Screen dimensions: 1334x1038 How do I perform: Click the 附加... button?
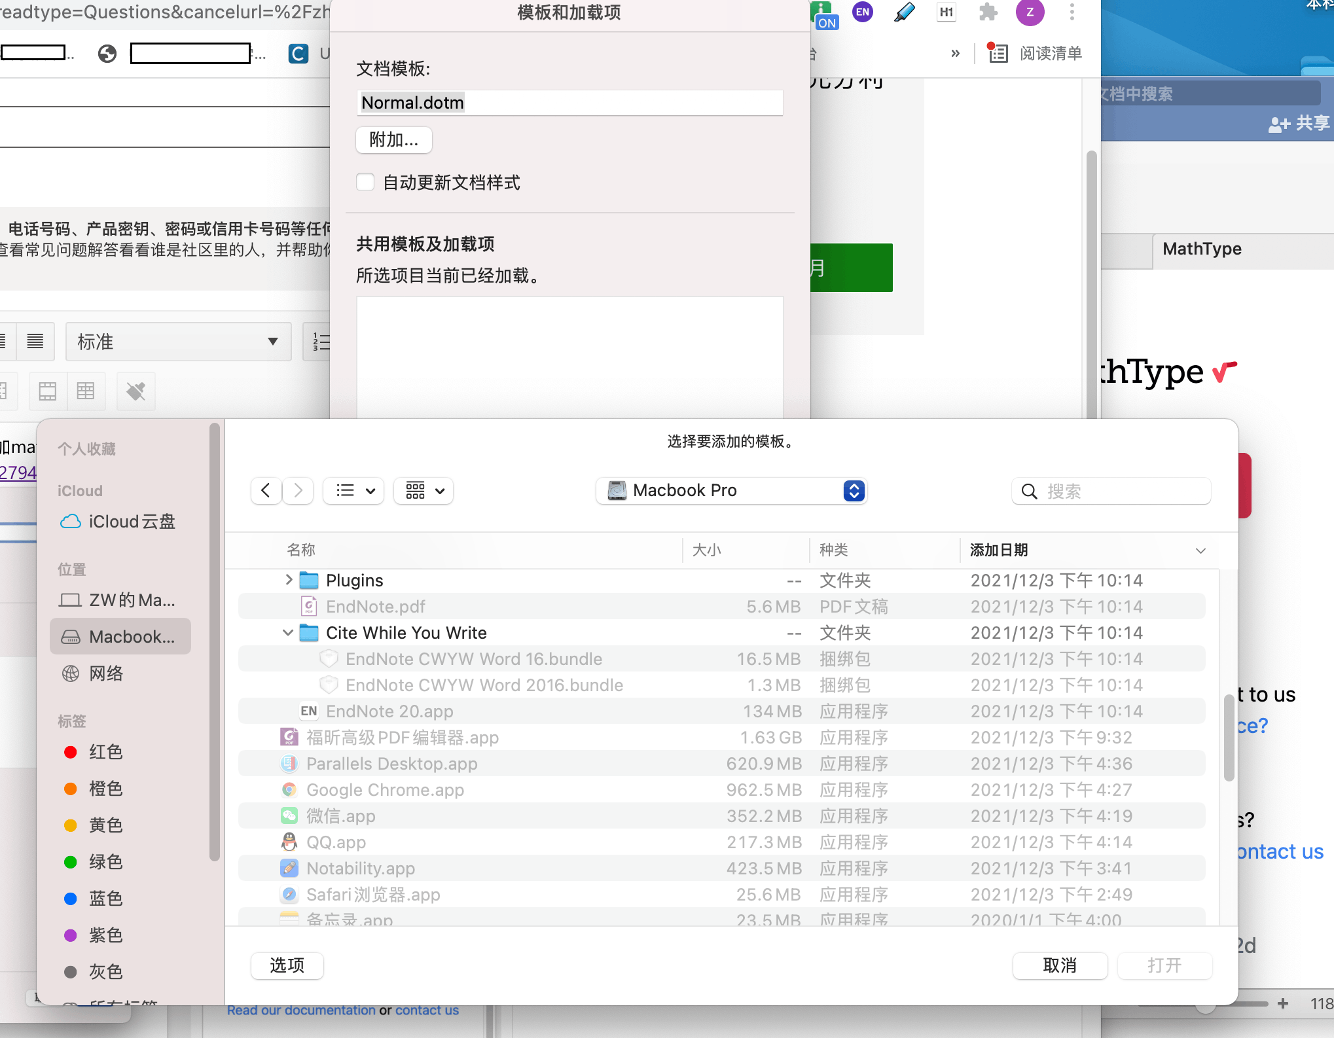coord(394,140)
